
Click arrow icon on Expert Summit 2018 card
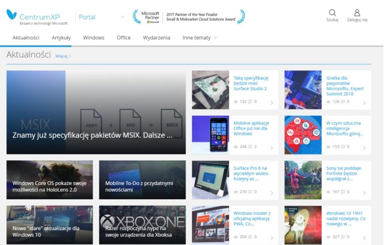(x=364, y=103)
